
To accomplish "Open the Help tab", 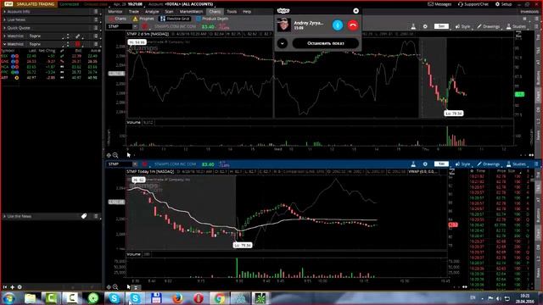I will point(247,11).
